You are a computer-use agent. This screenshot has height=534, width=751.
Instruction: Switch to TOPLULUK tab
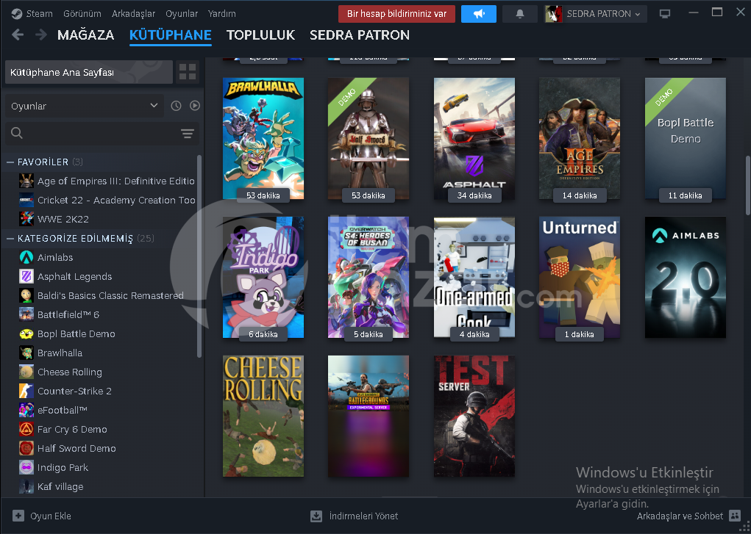[260, 35]
